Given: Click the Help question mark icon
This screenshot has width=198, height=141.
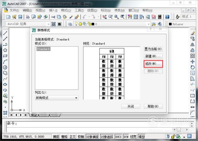Looking at the screenshot, I should click(x=167, y=17).
